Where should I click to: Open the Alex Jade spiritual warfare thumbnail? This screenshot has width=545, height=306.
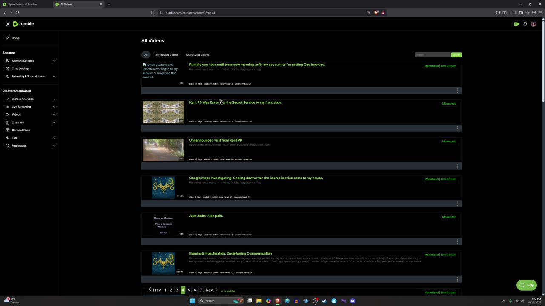(x=163, y=225)
